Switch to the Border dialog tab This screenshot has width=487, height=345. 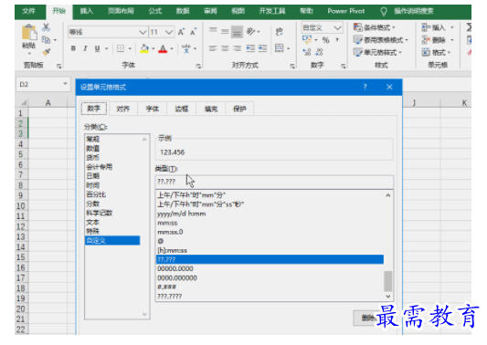tap(182, 109)
